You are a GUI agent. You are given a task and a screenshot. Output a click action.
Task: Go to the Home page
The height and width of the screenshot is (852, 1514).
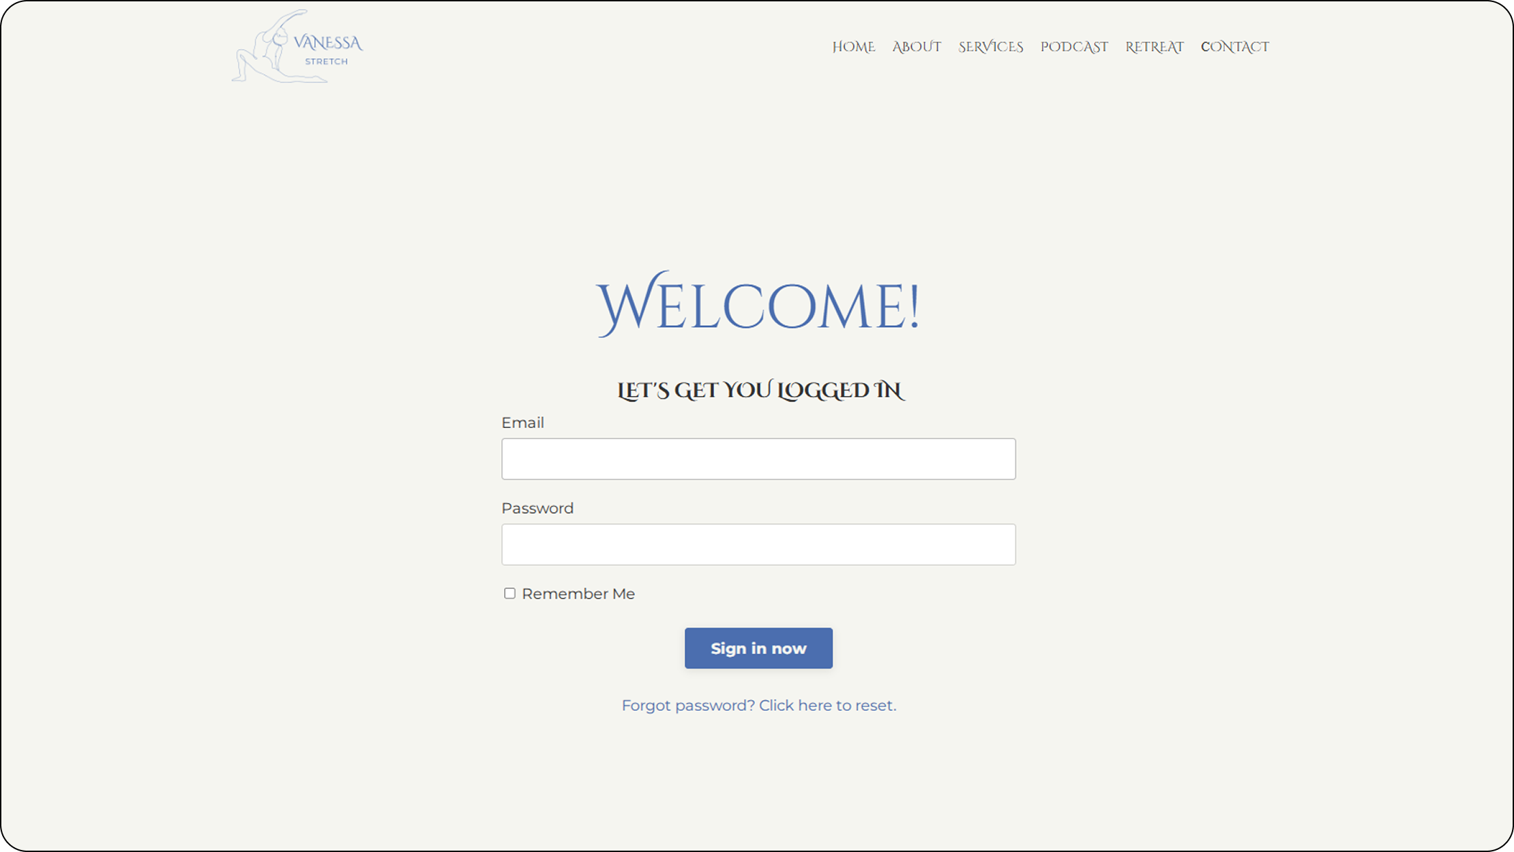[853, 47]
